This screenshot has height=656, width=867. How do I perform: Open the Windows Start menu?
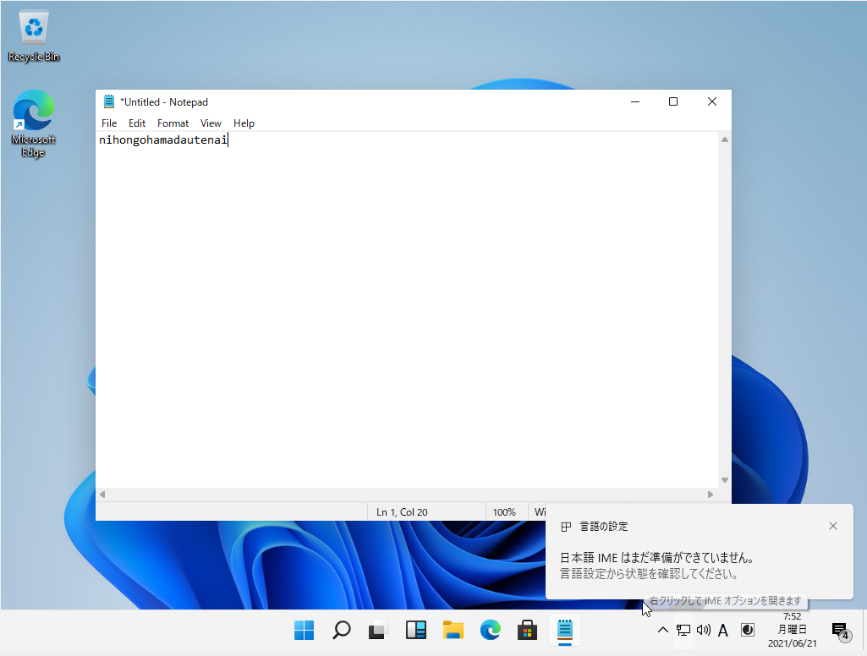pos(304,630)
